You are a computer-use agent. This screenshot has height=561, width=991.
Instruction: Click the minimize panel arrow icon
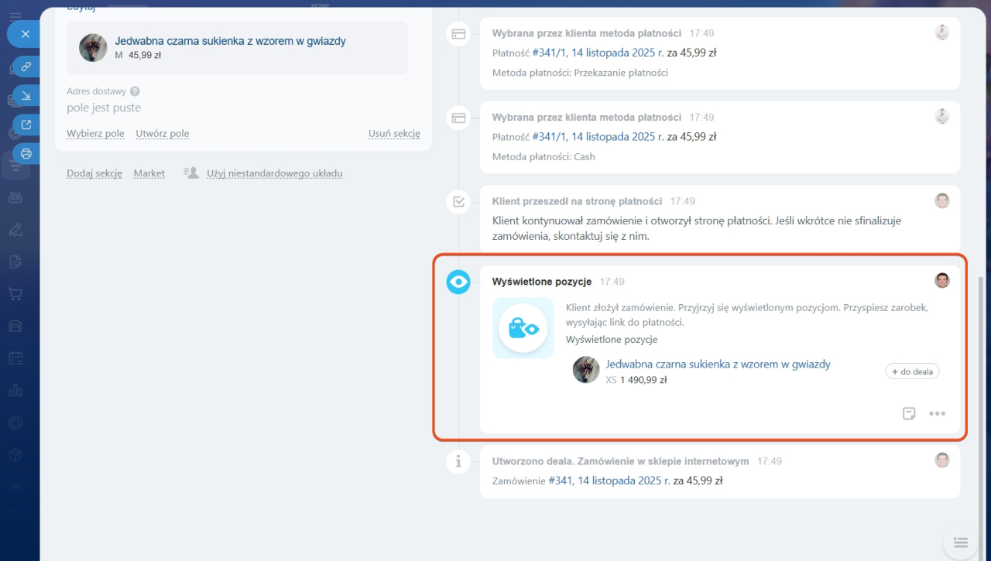coord(26,96)
